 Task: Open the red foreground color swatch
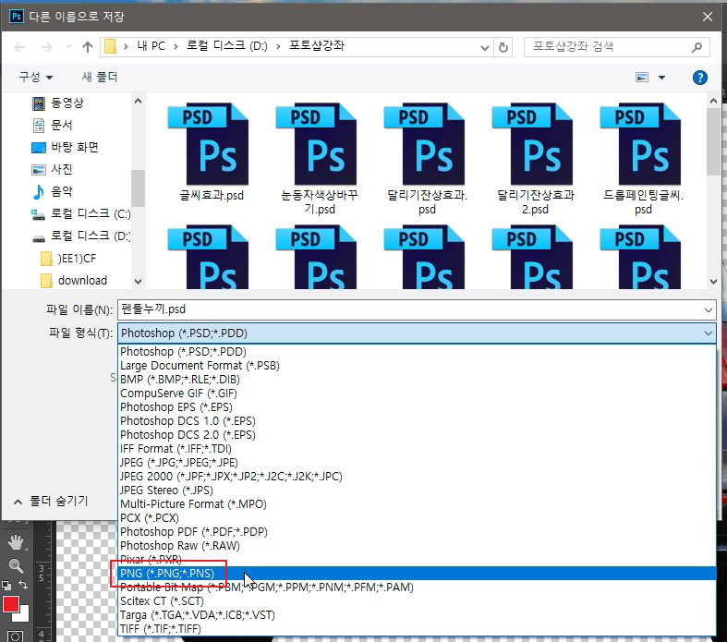click(10, 603)
